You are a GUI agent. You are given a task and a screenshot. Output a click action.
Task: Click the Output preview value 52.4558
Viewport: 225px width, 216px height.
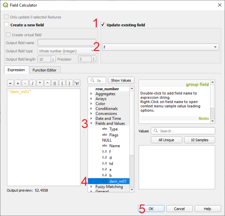[x=41, y=190]
